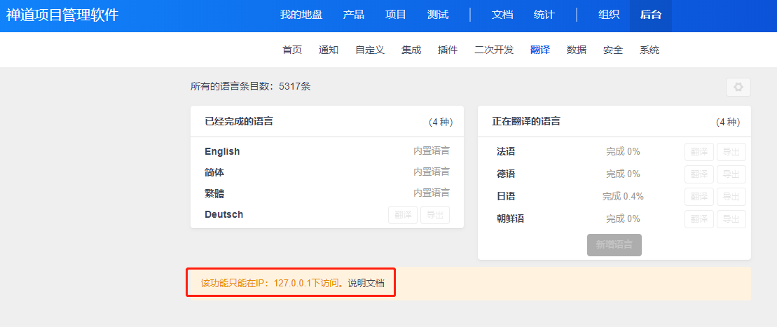This screenshot has width=777, height=327.
Task: Click 完成 0% text in 德语 row
Action: [x=623, y=174]
